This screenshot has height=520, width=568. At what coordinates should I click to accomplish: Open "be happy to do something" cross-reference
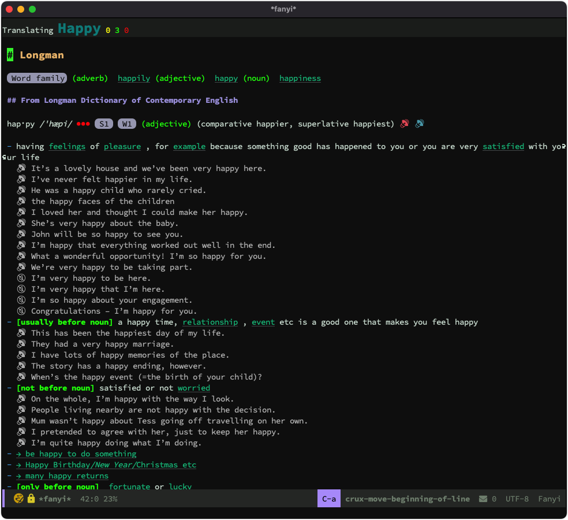click(x=76, y=454)
